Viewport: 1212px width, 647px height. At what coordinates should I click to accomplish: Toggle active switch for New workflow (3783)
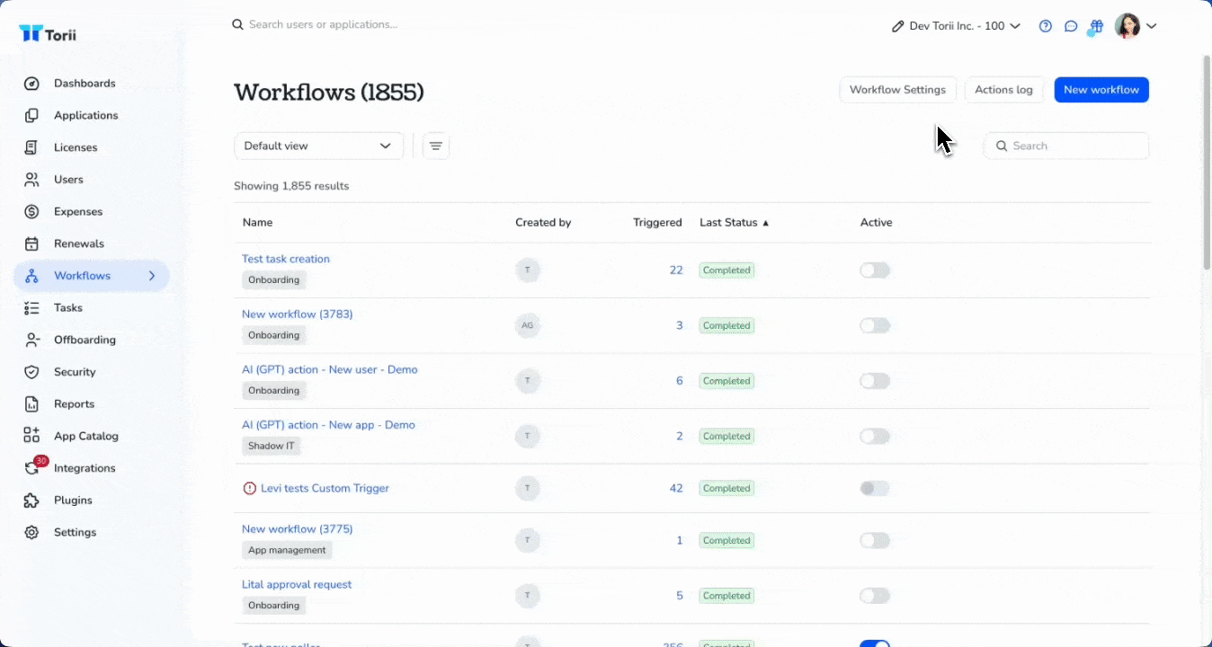point(875,325)
